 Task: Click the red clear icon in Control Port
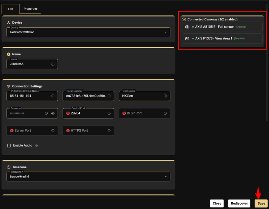68,113
